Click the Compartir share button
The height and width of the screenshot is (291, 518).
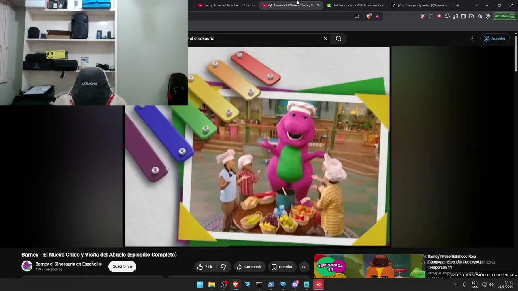click(250, 267)
